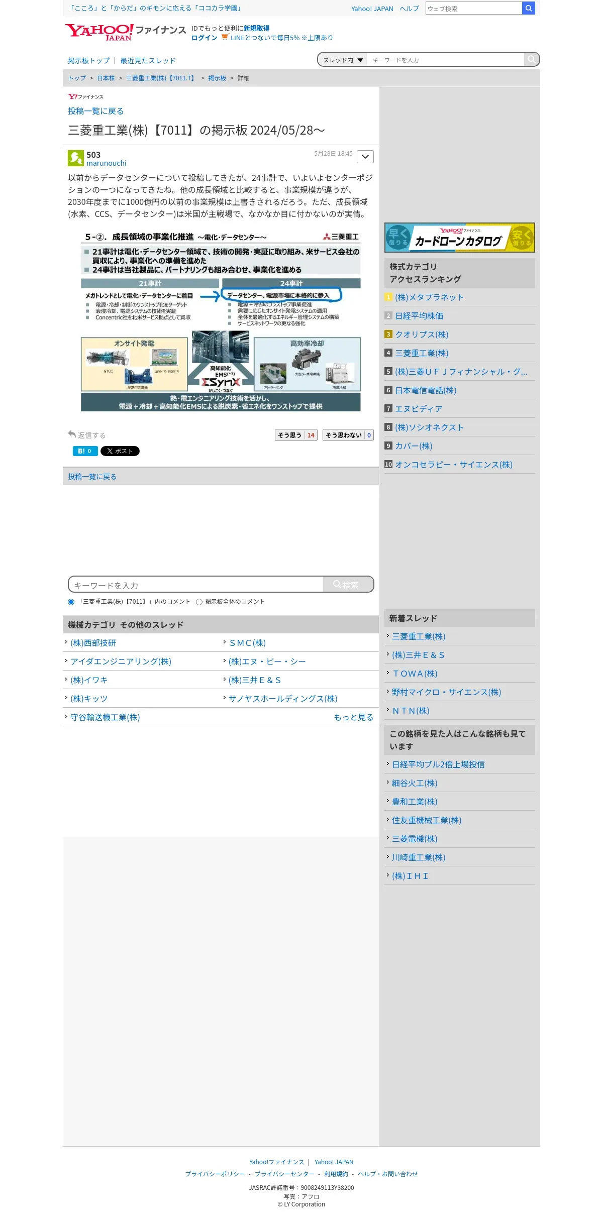Viewport: 603px width, 1219px height.
Task: Click the thread keyword input field
Action: [x=445, y=60]
